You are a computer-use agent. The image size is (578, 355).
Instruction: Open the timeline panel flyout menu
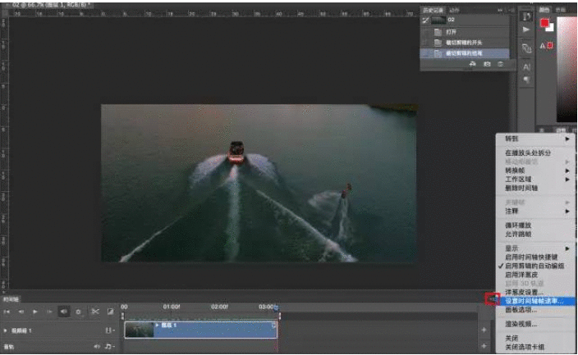(492, 300)
